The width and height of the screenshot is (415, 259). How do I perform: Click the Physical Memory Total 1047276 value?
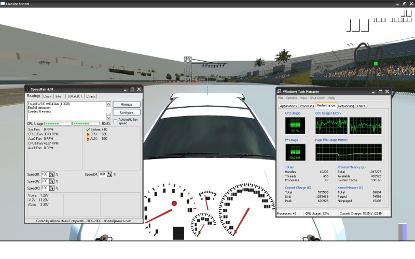375,172
